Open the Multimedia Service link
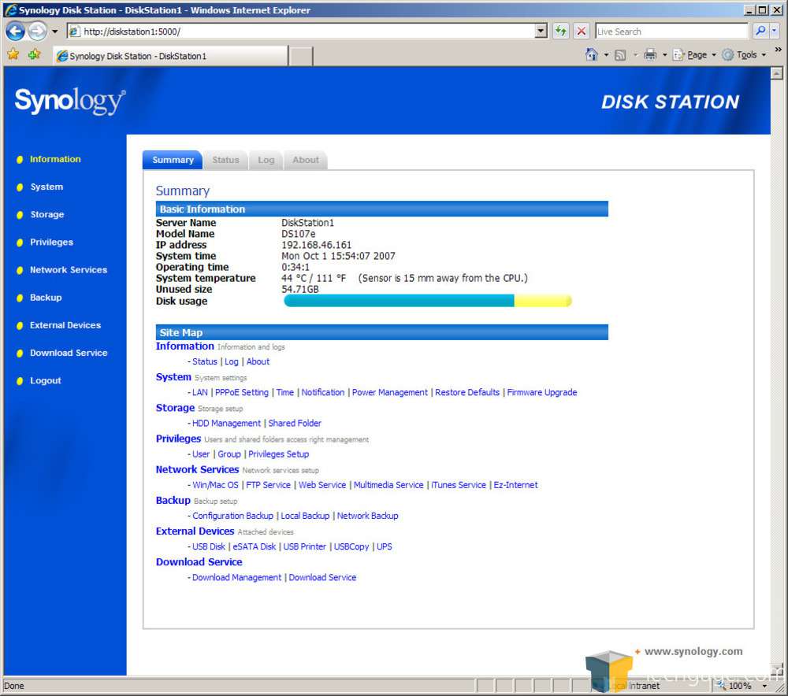Viewport: 788px width, 696px height. click(x=388, y=484)
